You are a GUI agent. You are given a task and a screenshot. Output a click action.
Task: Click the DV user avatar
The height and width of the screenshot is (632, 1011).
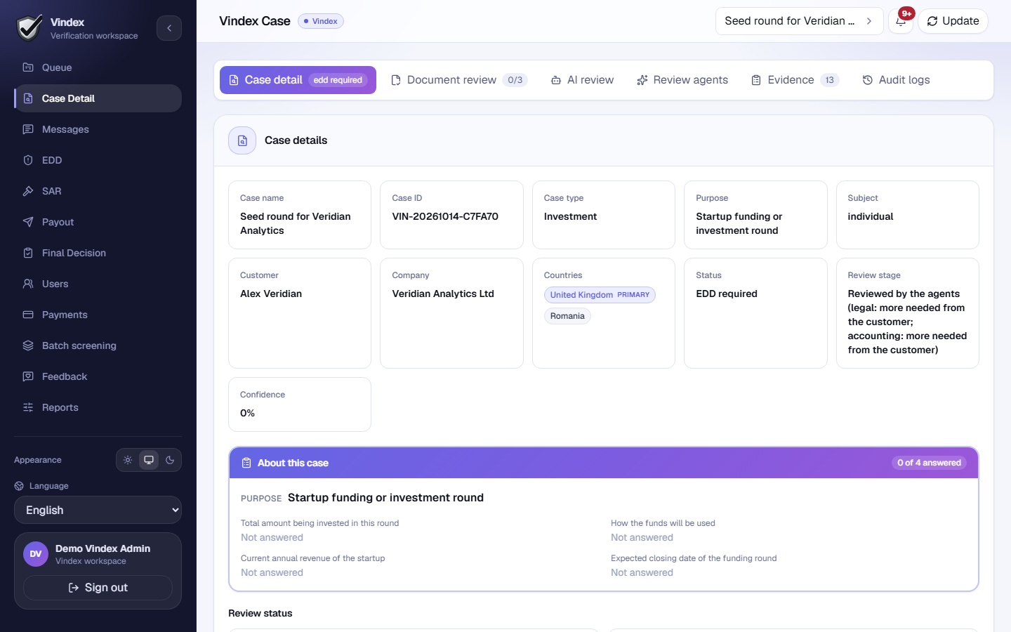pos(36,554)
